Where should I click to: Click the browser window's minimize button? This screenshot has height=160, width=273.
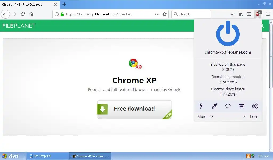tap(258, 4)
